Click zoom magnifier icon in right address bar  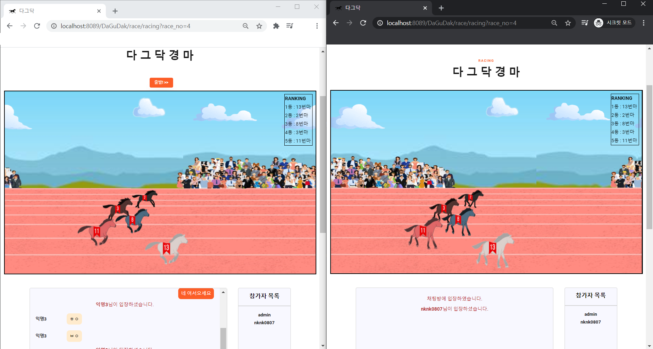pos(554,23)
